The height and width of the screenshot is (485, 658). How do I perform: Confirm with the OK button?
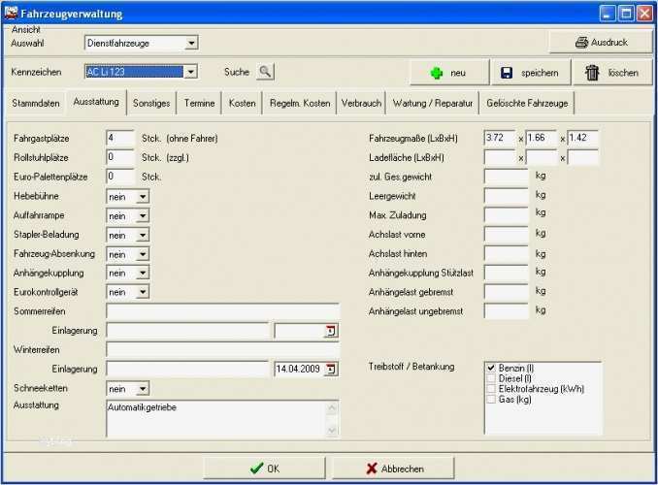[264, 469]
